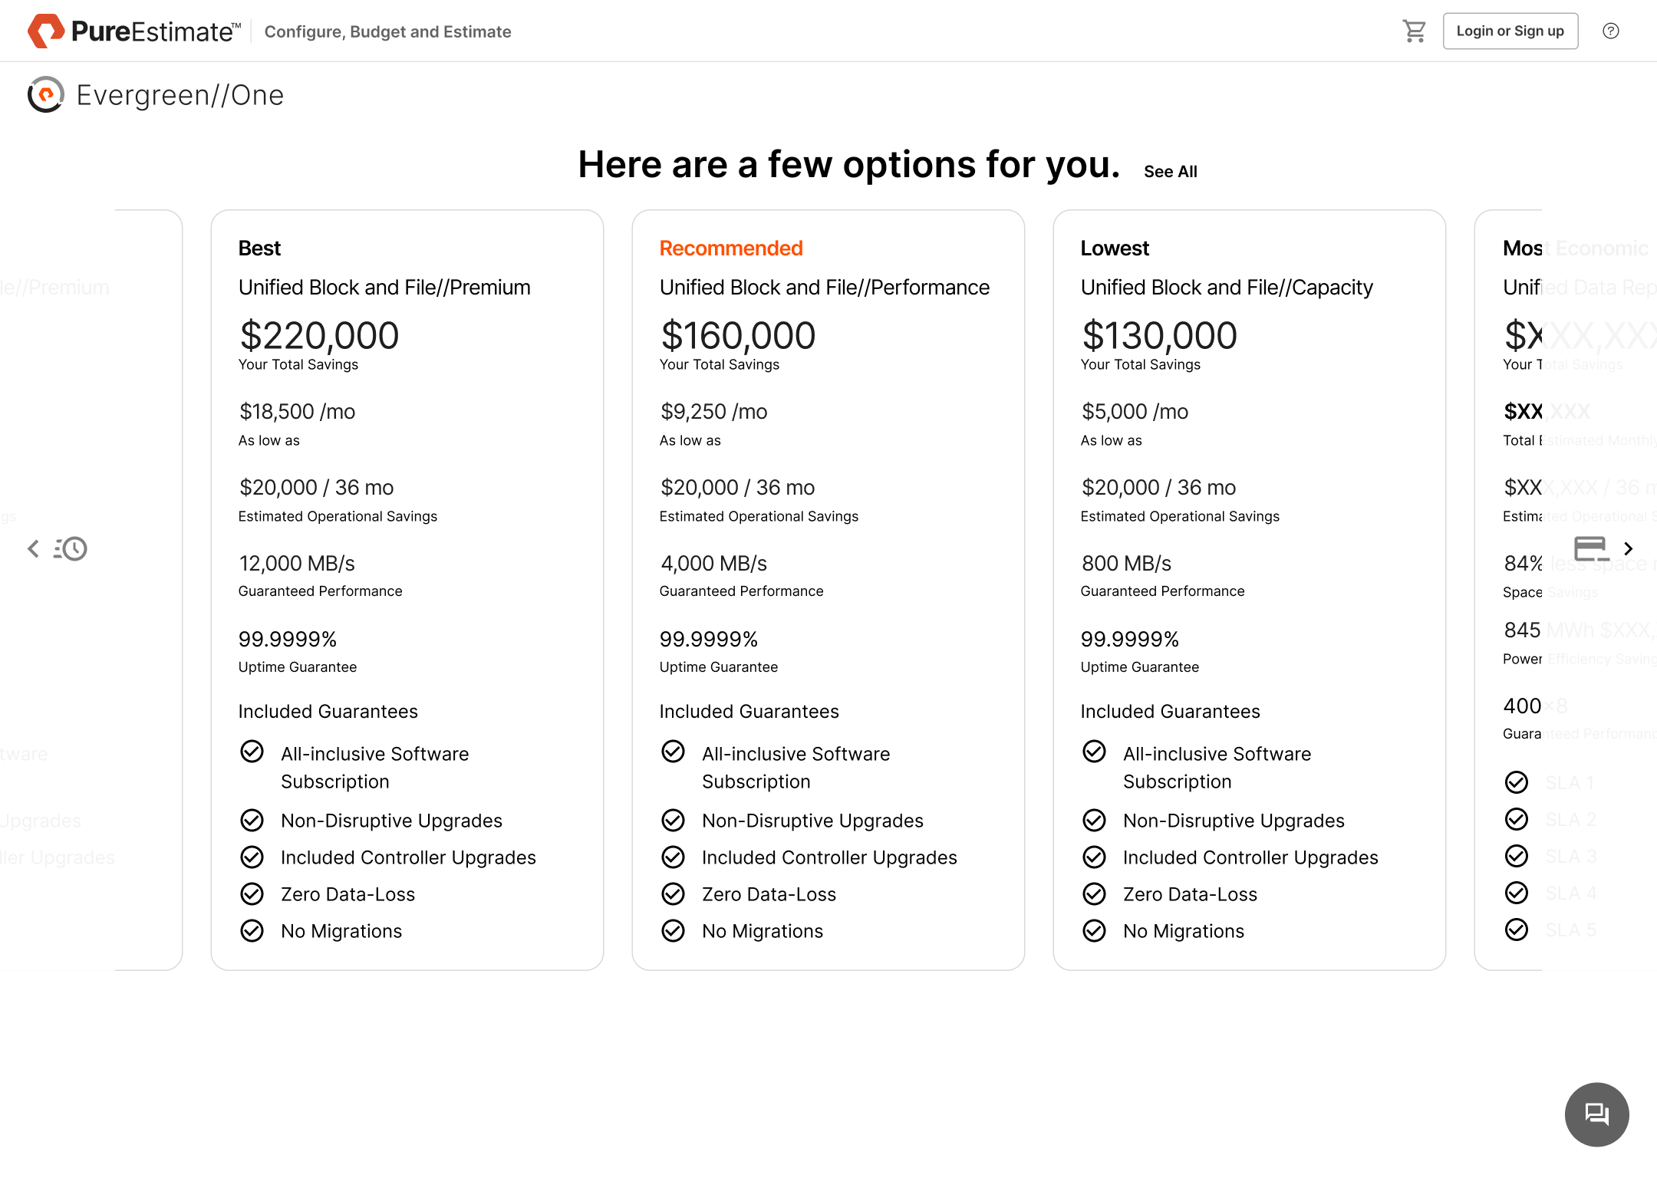The height and width of the screenshot is (1178, 1657).
Task: Open the shopping cart
Action: (1414, 31)
